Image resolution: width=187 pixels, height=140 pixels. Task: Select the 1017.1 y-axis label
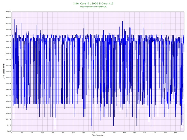(8, 119)
